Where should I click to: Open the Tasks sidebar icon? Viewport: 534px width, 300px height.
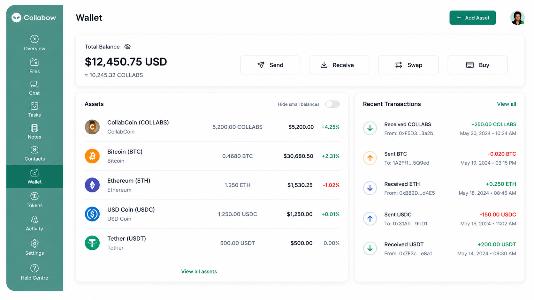pyautogui.click(x=34, y=106)
